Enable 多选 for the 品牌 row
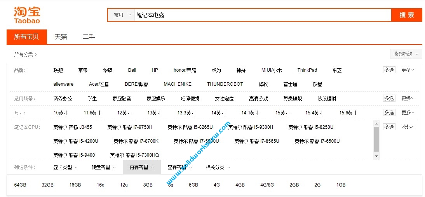The image size is (425, 197). tap(389, 70)
